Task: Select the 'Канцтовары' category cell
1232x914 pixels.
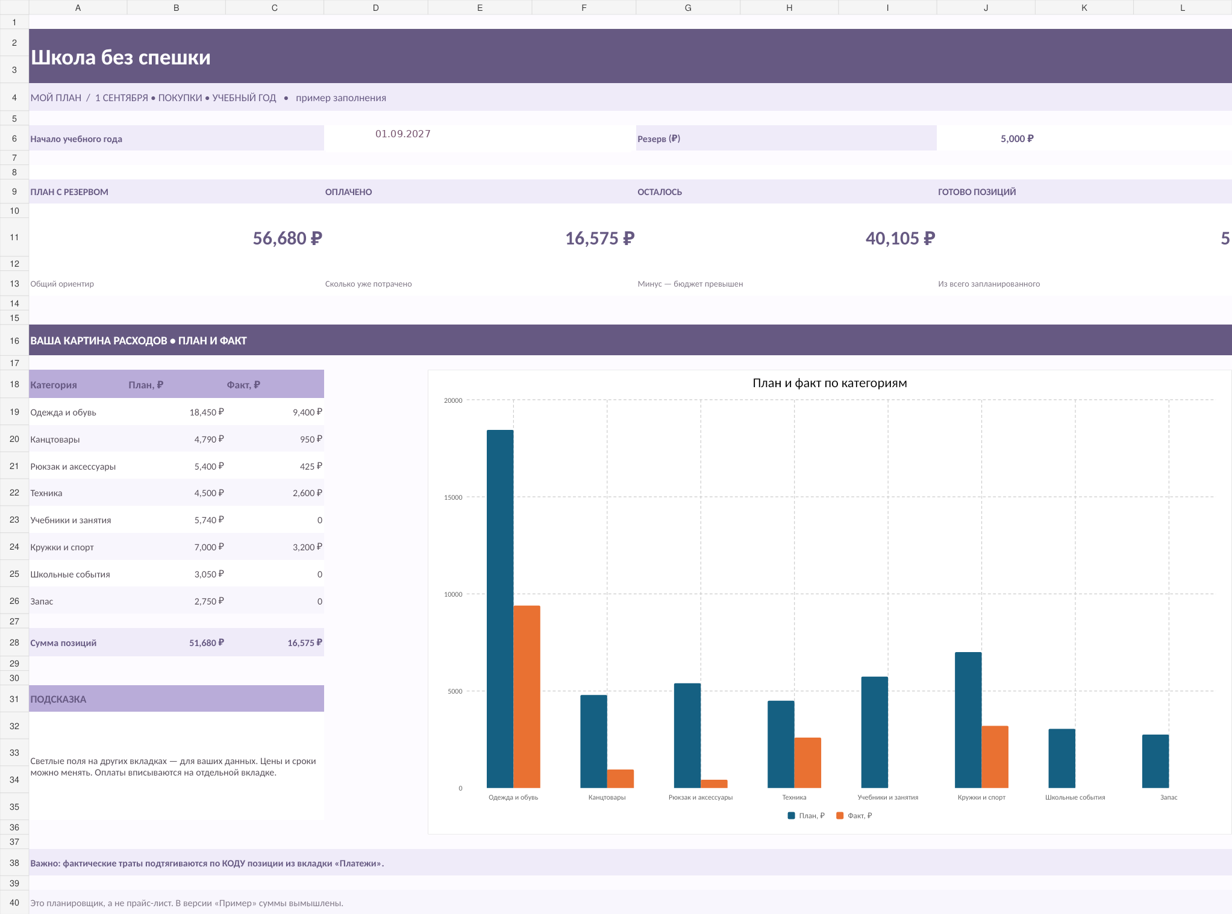Action: pos(78,440)
